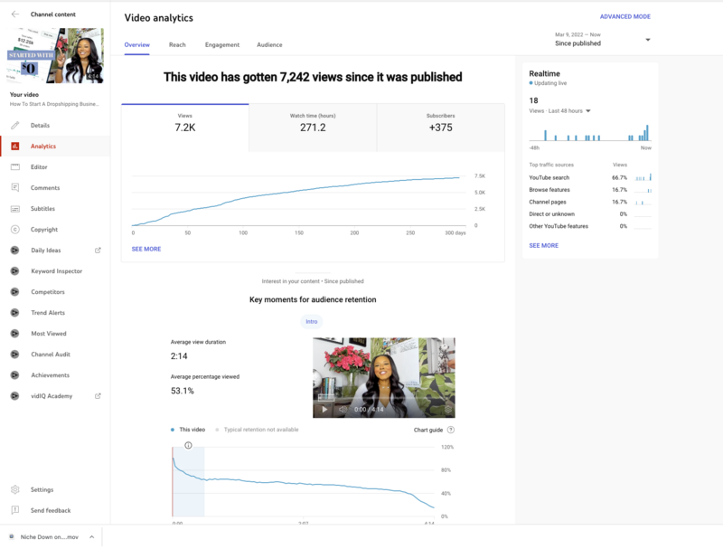Click SEE MORE in Realtime panel
The height and width of the screenshot is (549, 723).
tap(544, 245)
